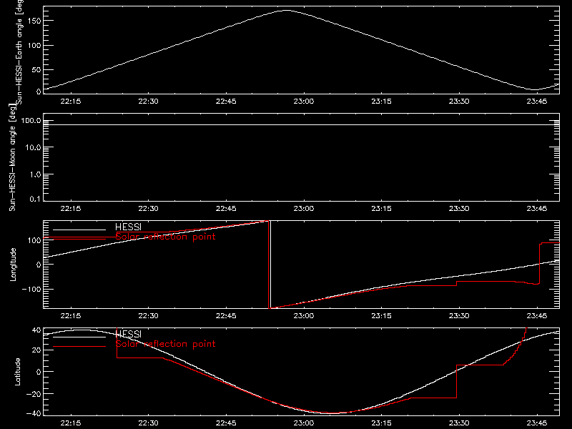The width and height of the screenshot is (572, 429).
Task: Click tick label 100 on Earth angle plot
Action: (x=34, y=46)
